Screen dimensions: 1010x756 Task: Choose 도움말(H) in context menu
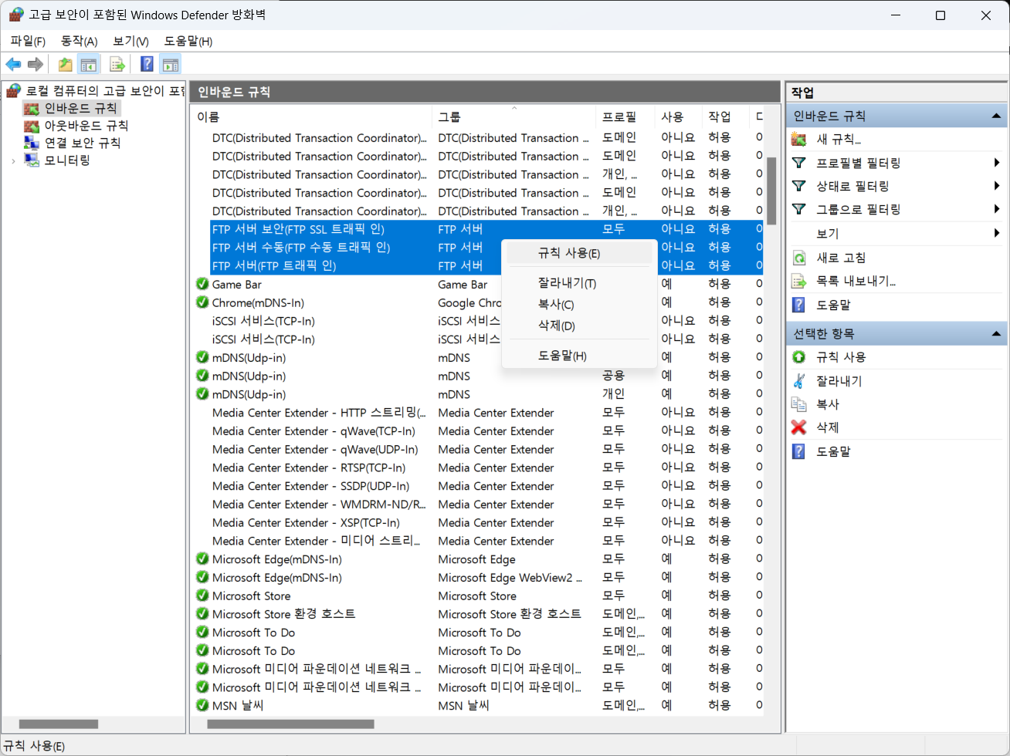(x=579, y=356)
